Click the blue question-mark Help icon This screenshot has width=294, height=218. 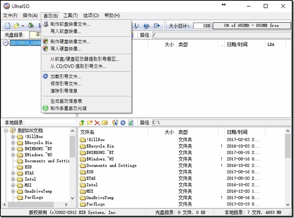pos(146,26)
